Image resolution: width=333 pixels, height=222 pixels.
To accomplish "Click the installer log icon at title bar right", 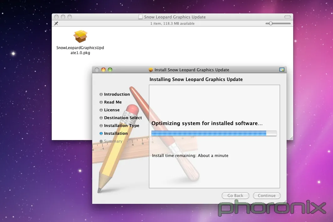I will [x=282, y=70].
